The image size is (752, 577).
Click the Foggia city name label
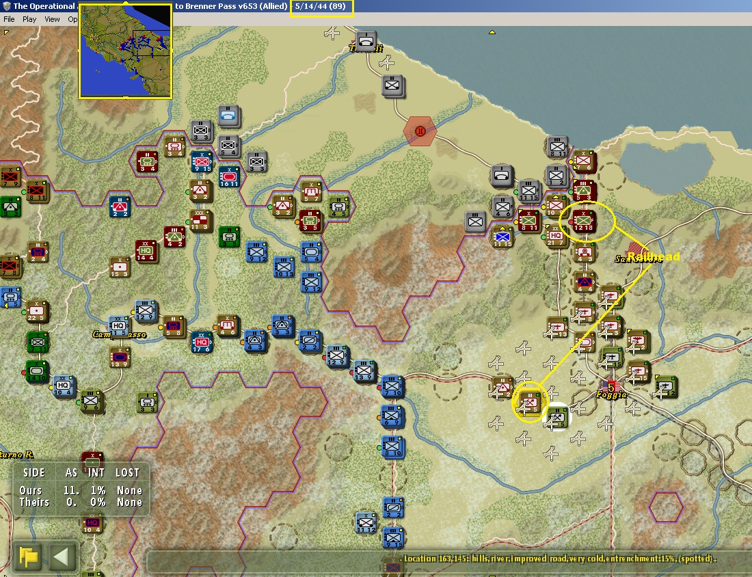(x=611, y=394)
